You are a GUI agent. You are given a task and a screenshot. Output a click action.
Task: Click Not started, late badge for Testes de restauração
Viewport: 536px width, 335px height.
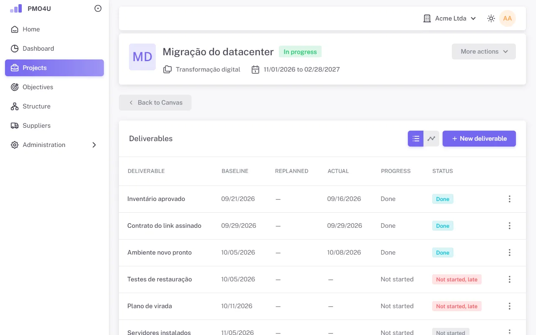click(x=457, y=279)
